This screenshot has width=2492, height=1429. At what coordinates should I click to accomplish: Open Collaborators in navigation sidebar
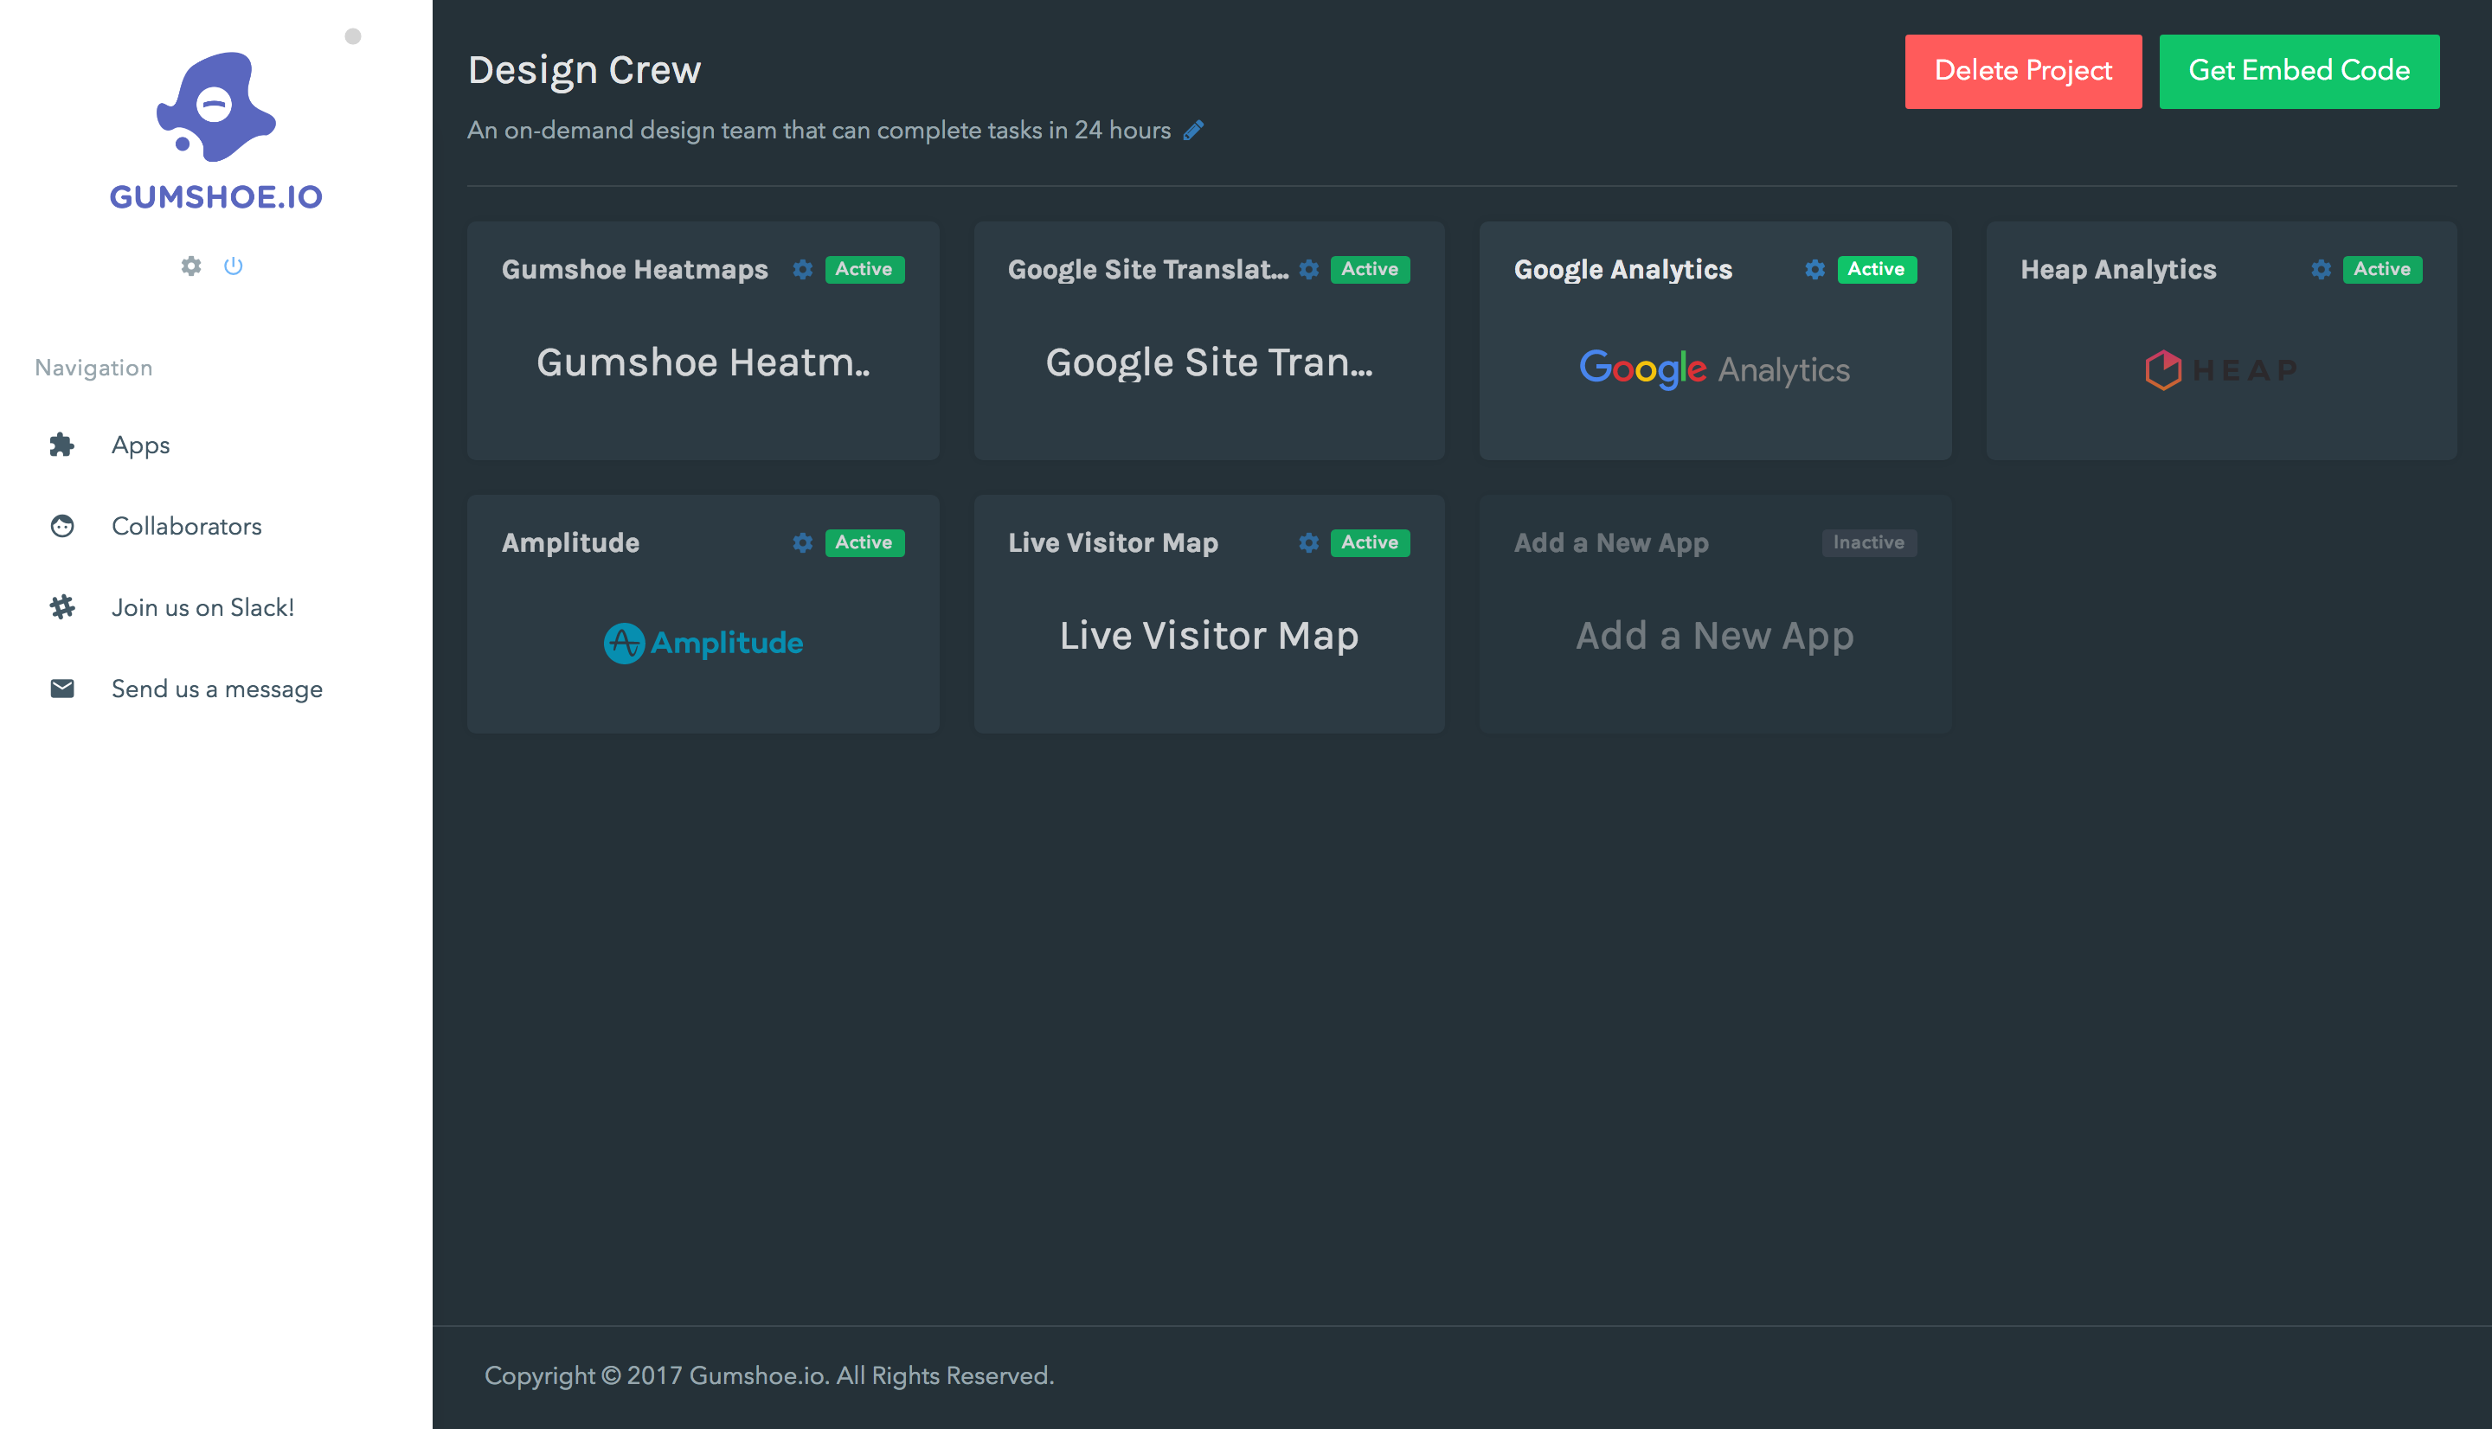pyautogui.click(x=187, y=526)
